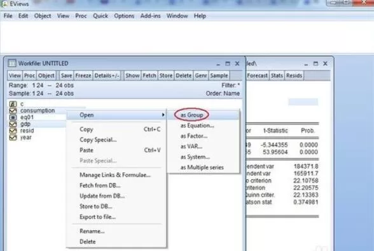Click the workfile Object toolbar button
The width and height of the screenshot is (374, 251).
(46, 75)
